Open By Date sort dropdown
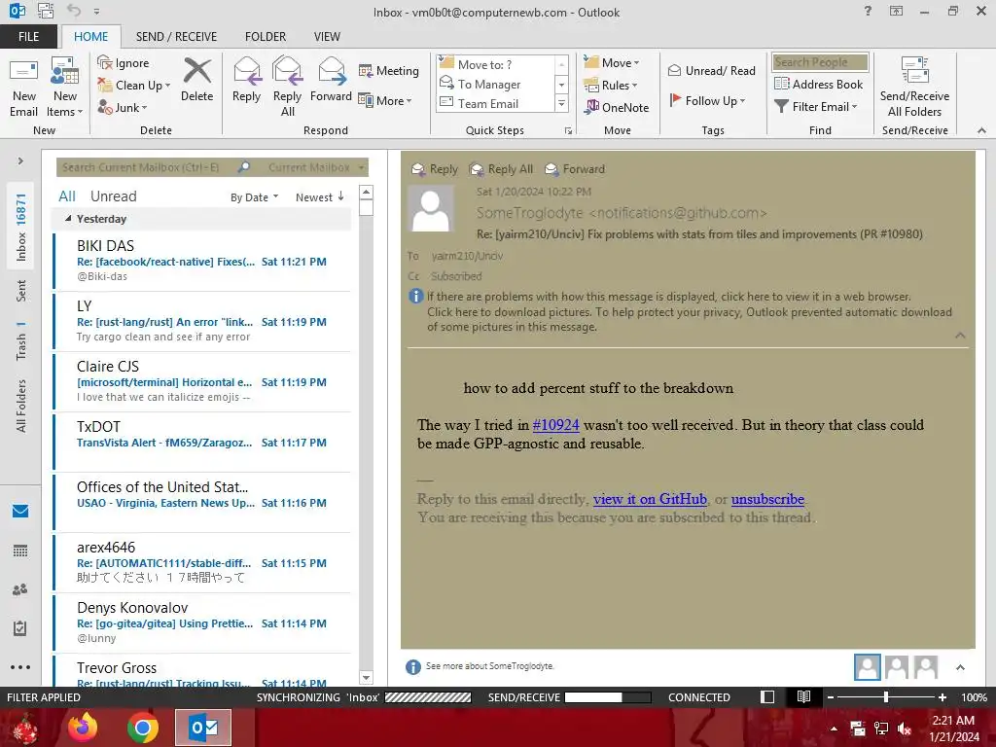The width and height of the screenshot is (996, 747). click(x=254, y=196)
